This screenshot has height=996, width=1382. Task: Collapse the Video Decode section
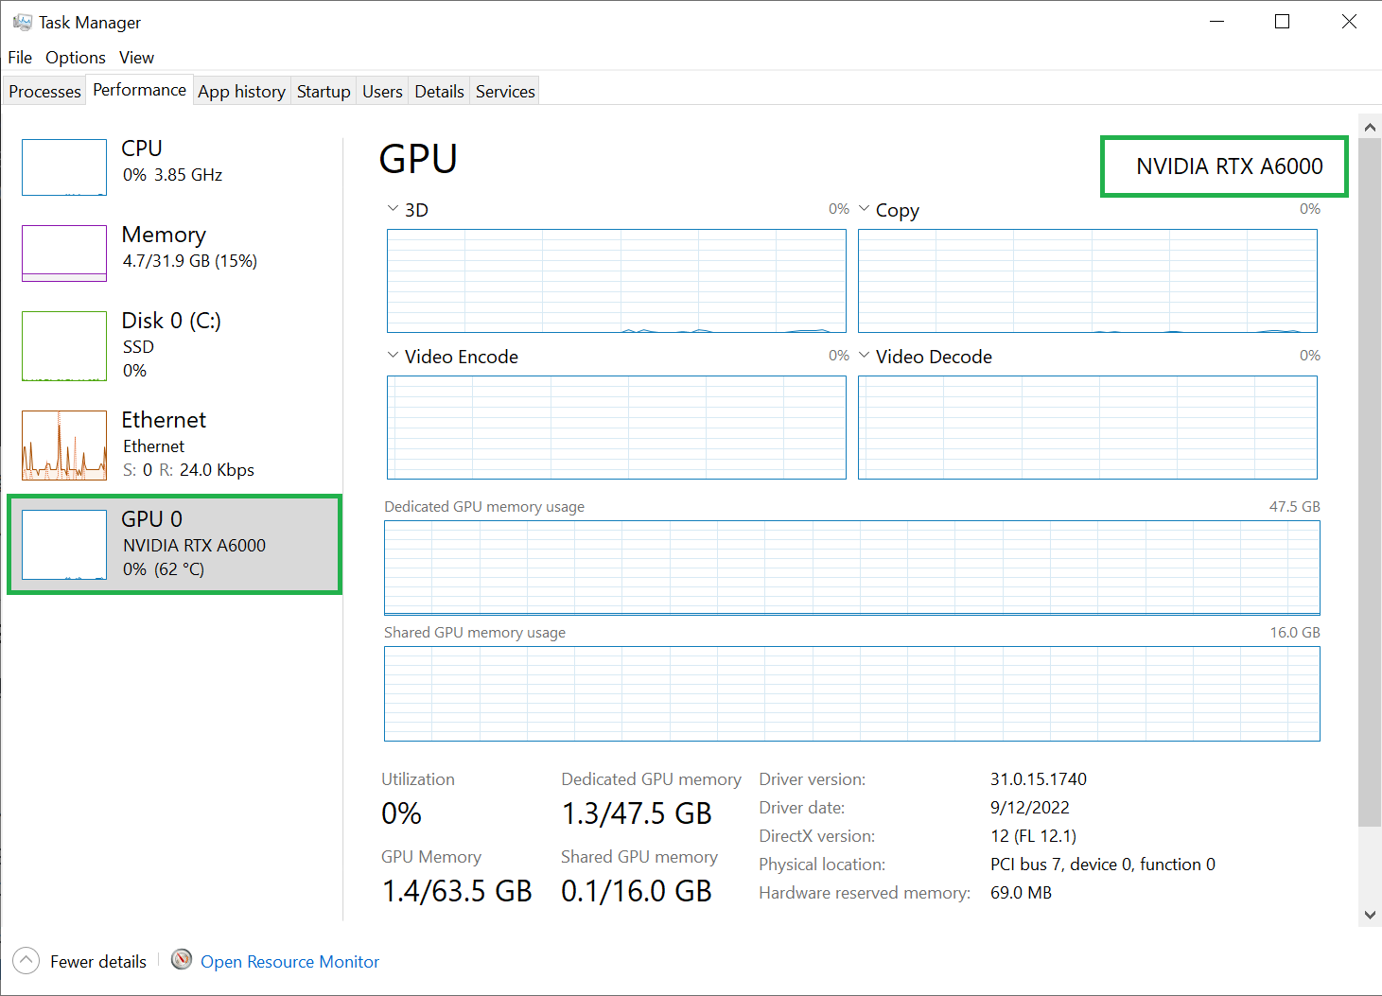(864, 355)
